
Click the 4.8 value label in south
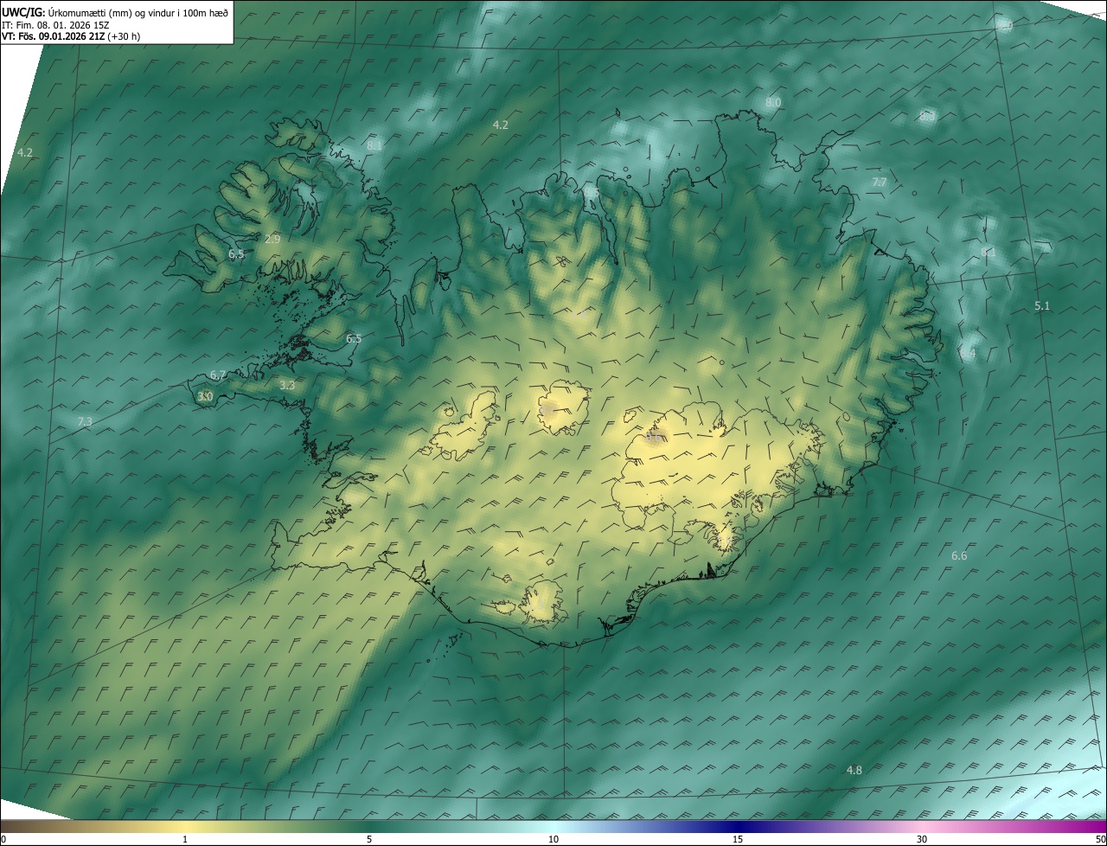click(x=854, y=770)
